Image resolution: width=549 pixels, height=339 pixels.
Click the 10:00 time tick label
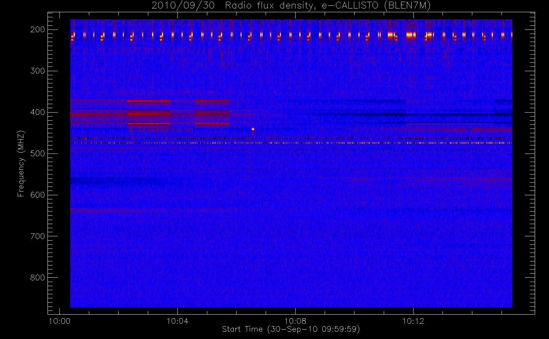[x=59, y=321]
